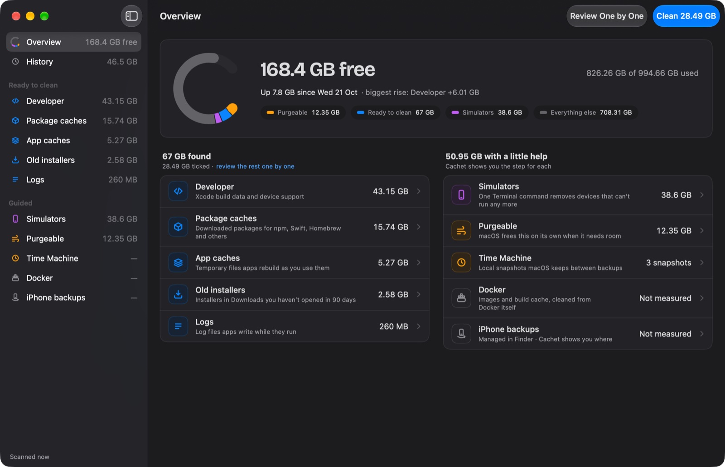The height and width of the screenshot is (467, 725).
Task: Click the Package caches cube icon in the found list
Action: [x=178, y=227]
